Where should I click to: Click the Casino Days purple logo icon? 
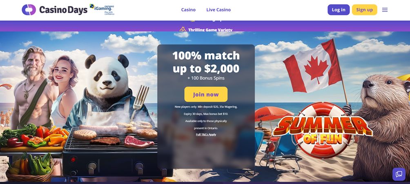29,10
